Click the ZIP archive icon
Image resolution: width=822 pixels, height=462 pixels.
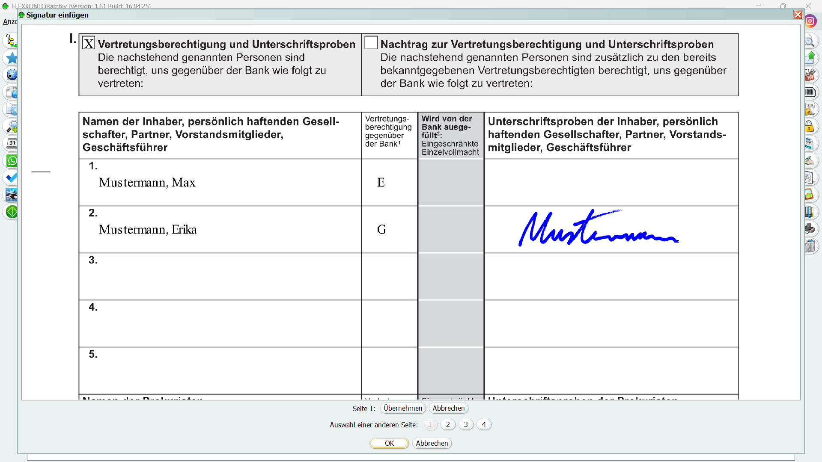click(810, 109)
